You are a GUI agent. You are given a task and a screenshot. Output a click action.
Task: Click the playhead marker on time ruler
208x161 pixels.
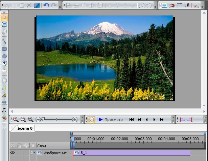pos(73,139)
